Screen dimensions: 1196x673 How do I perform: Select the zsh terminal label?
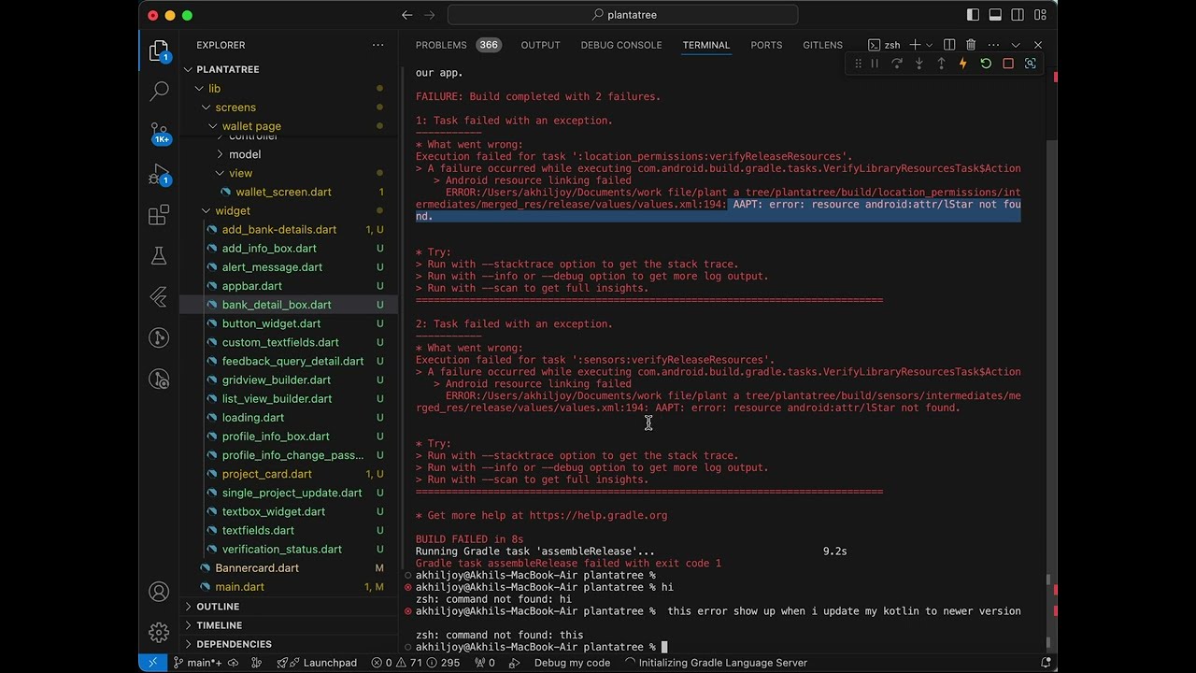pyautogui.click(x=884, y=45)
